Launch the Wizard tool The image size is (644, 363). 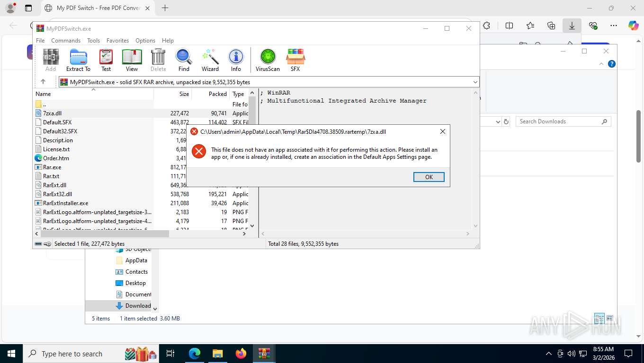[210, 60]
